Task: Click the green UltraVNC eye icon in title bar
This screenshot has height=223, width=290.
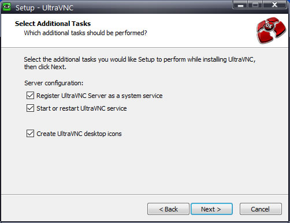Action: click(7, 7)
